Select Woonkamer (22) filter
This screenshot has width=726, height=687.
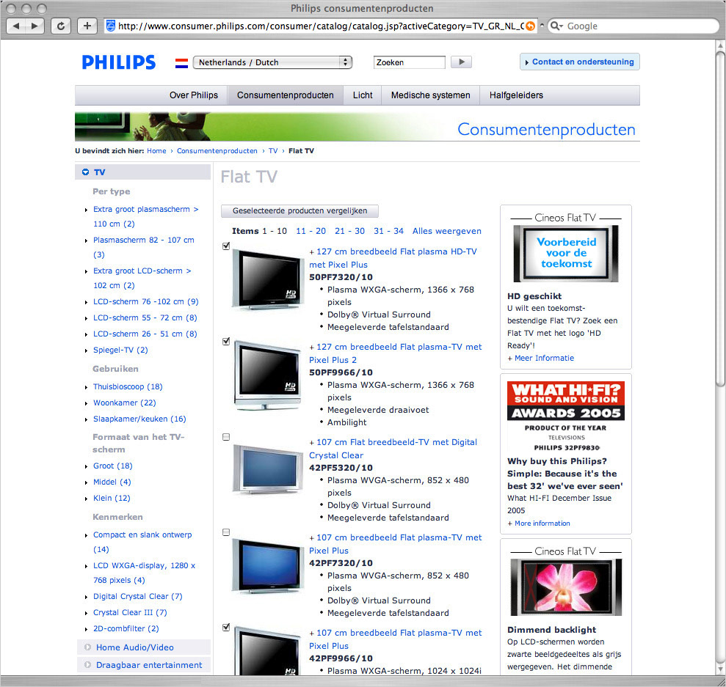click(125, 403)
